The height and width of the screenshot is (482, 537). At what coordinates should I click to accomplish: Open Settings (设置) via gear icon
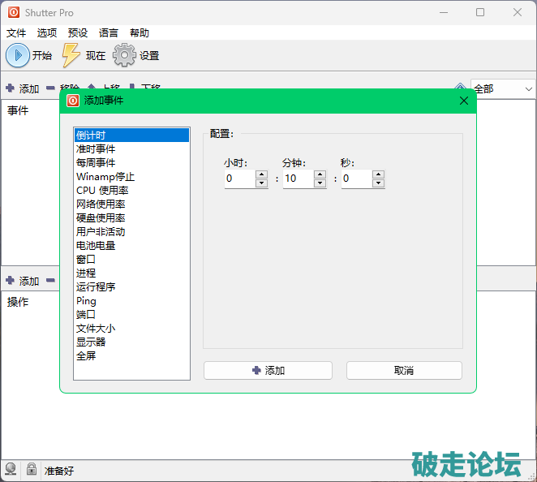123,55
